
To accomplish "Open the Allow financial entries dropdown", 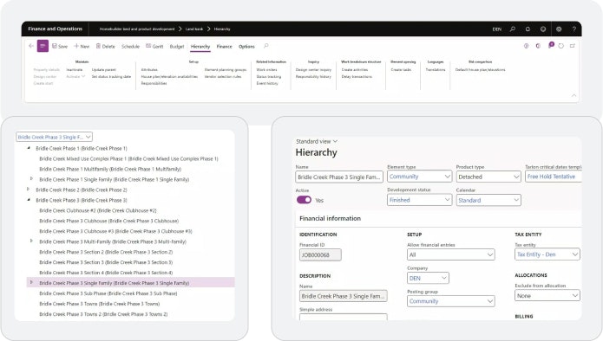I will (450, 254).
